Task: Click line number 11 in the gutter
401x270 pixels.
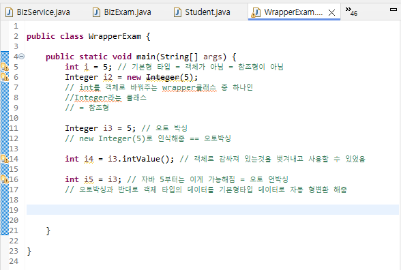Action: click(x=14, y=128)
